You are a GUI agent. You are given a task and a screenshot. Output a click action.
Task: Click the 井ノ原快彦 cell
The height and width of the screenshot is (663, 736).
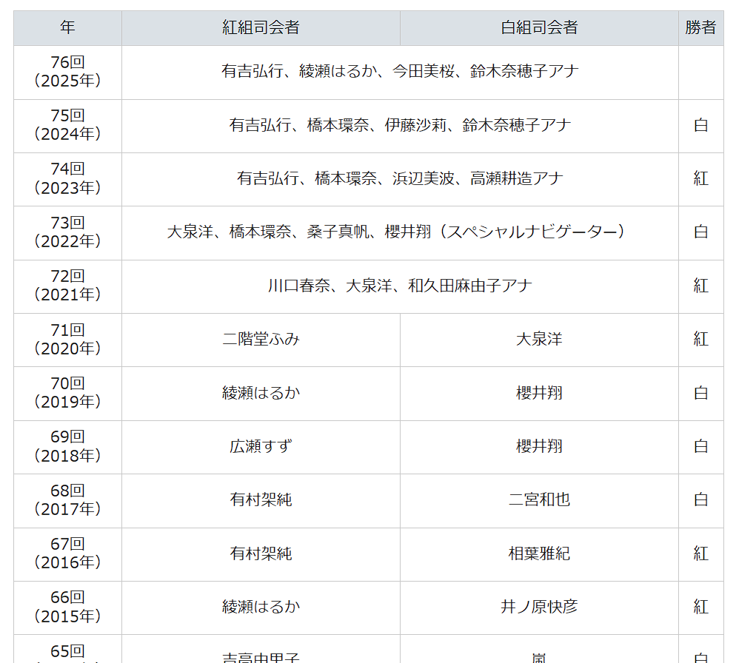539,607
